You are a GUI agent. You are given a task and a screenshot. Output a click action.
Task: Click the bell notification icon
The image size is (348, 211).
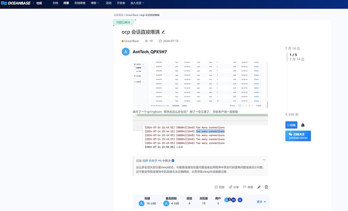pos(303,125)
